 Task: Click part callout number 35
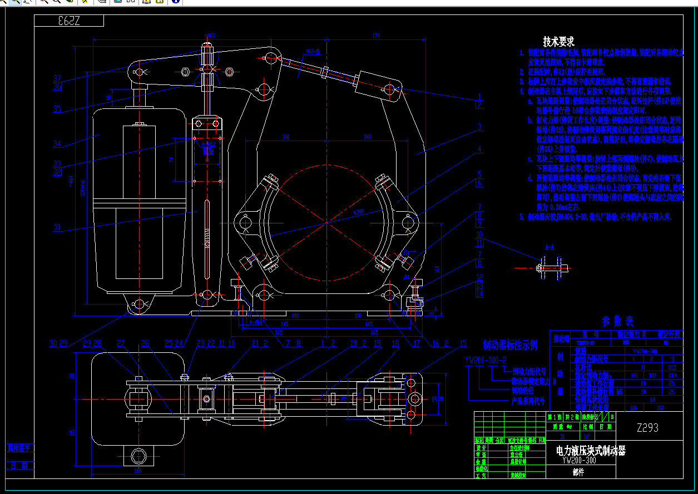57,109
